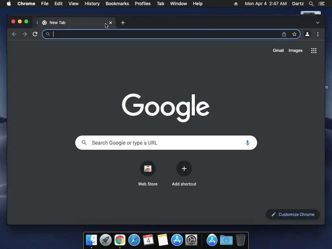
Task: Open the Downloads folder in the Dock
Action: (226, 240)
